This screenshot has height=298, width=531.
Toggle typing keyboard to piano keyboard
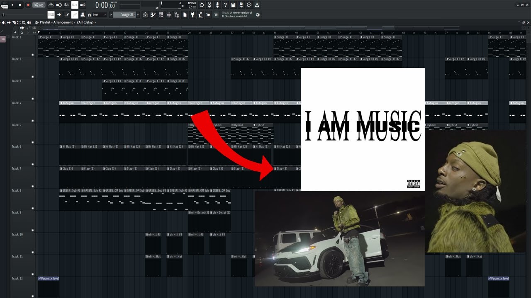pos(51,14)
